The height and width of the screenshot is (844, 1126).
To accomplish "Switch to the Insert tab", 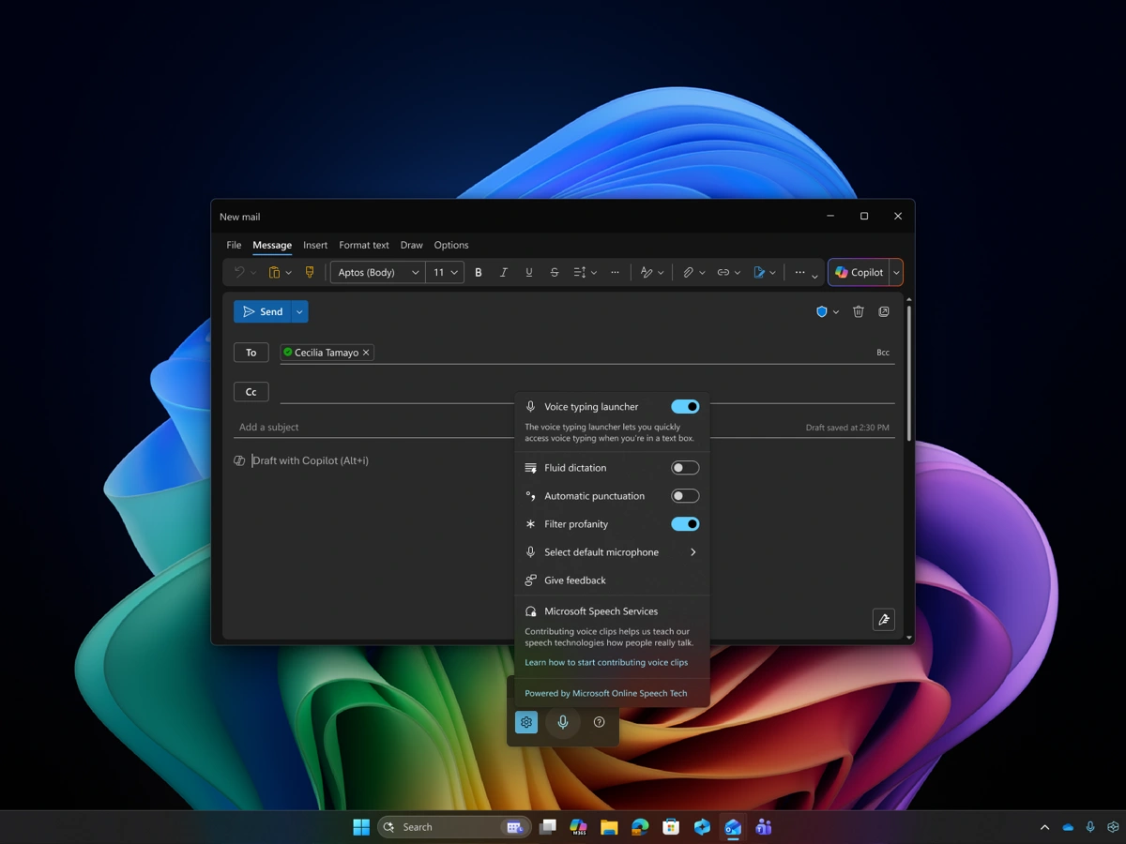I will [315, 245].
